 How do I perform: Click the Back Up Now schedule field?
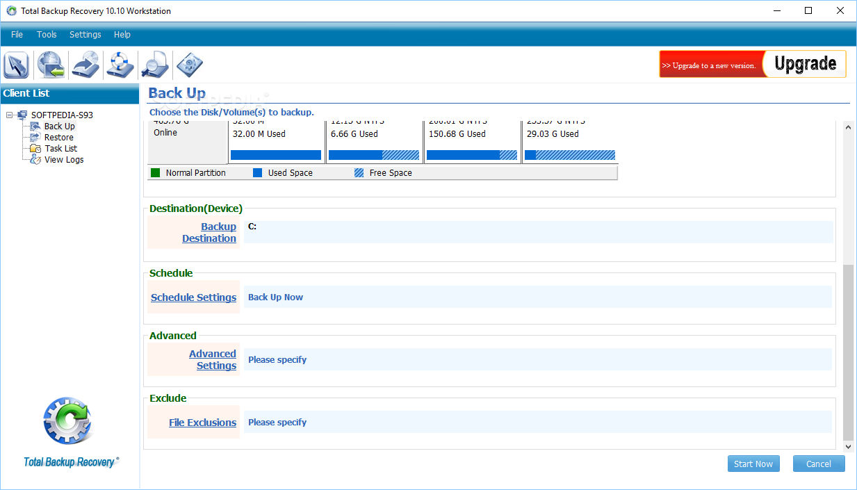point(538,297)
